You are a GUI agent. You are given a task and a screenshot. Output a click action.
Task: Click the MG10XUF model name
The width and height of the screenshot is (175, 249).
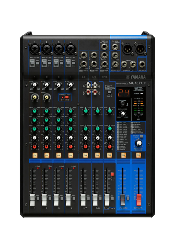pos(137,83)
